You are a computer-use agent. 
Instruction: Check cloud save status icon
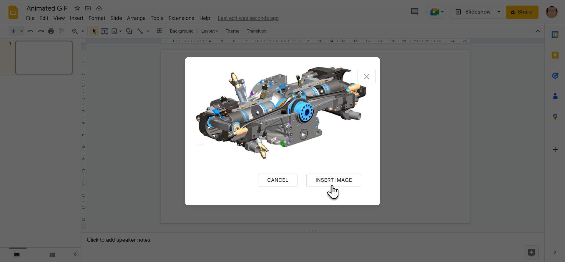[x=99, y=8]
